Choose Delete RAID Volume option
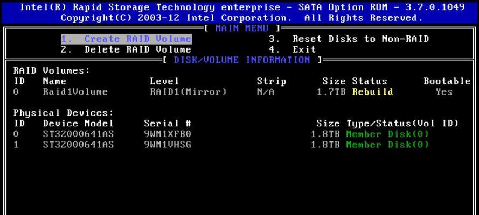The image size is (479, 215). (x=126, y=49)
